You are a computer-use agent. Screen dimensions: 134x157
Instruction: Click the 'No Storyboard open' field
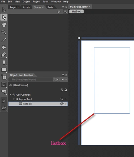[x=30, y=80]
